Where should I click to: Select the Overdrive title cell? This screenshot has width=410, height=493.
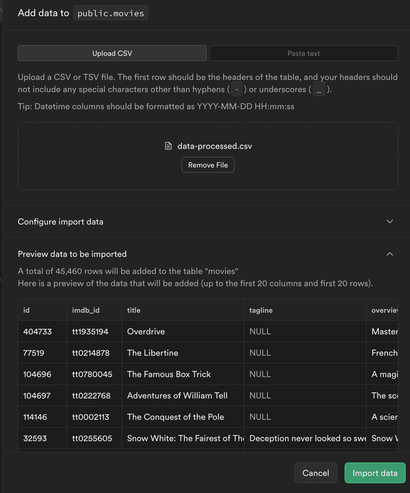pyautogui.click(x=146, y=332)
